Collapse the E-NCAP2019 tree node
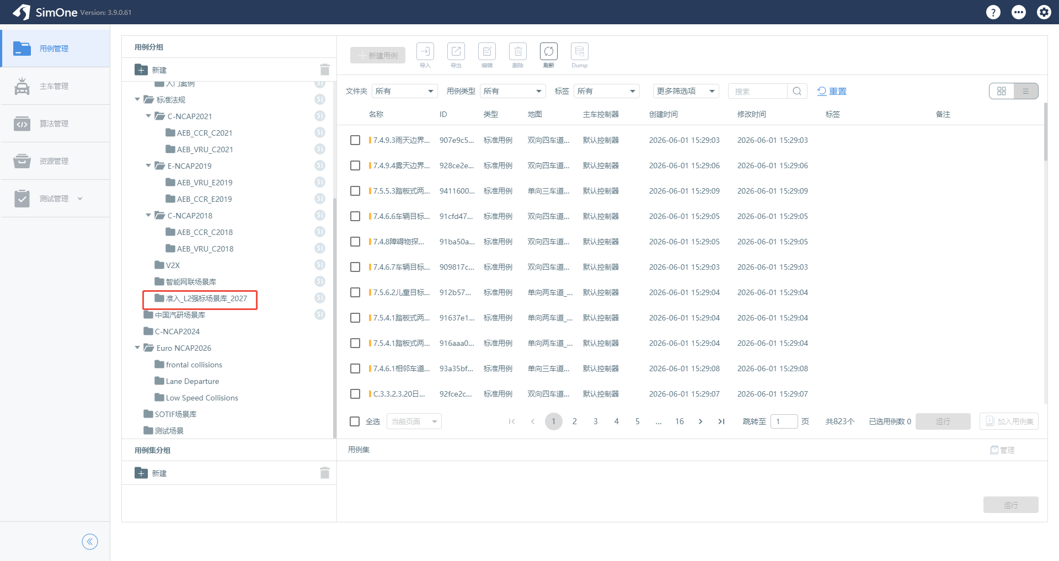Screen dimensions: 1059x561 point(148,165)
